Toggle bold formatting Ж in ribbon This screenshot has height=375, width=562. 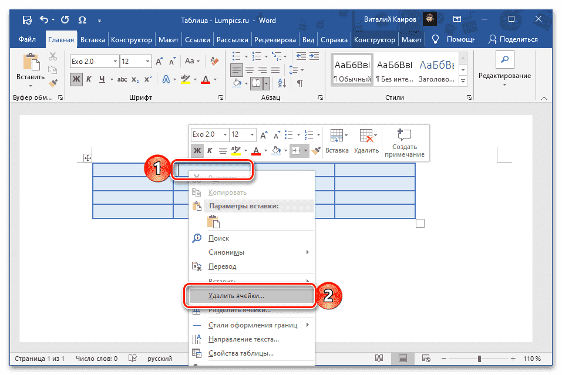pyautogui.click(x=76, y=79)
